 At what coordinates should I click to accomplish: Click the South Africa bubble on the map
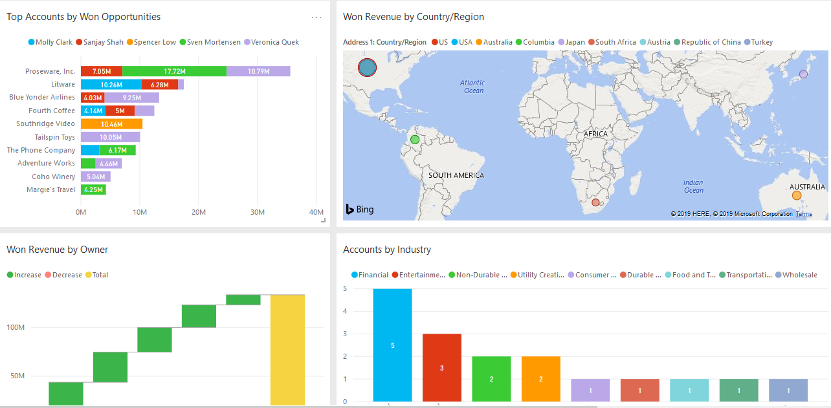pyautogui.click(x=595, y=202)
